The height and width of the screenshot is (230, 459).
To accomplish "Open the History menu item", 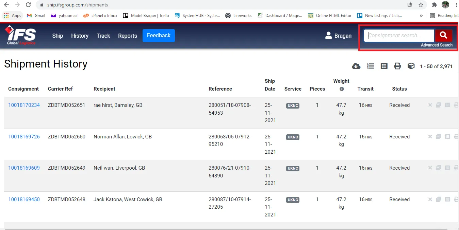I will point(80,36).
